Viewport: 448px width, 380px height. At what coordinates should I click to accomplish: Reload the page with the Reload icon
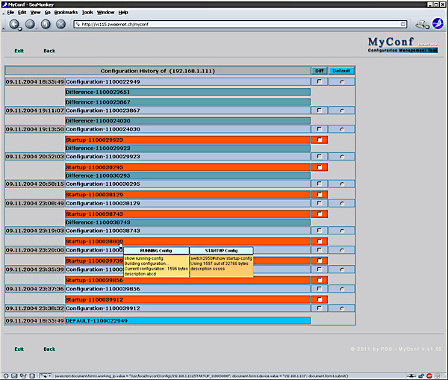(46, 25)
